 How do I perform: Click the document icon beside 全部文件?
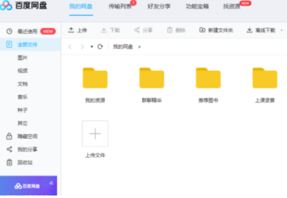point(9,44)
